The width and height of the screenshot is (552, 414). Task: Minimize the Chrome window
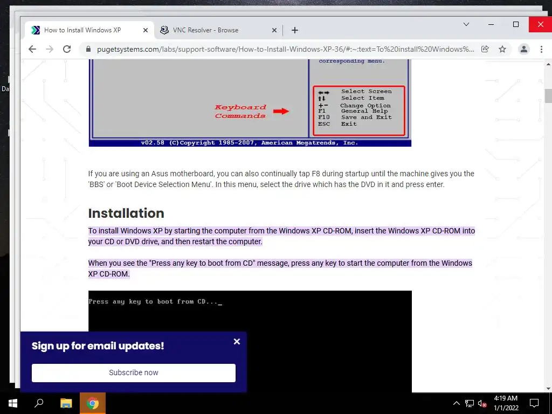(491, 24)
